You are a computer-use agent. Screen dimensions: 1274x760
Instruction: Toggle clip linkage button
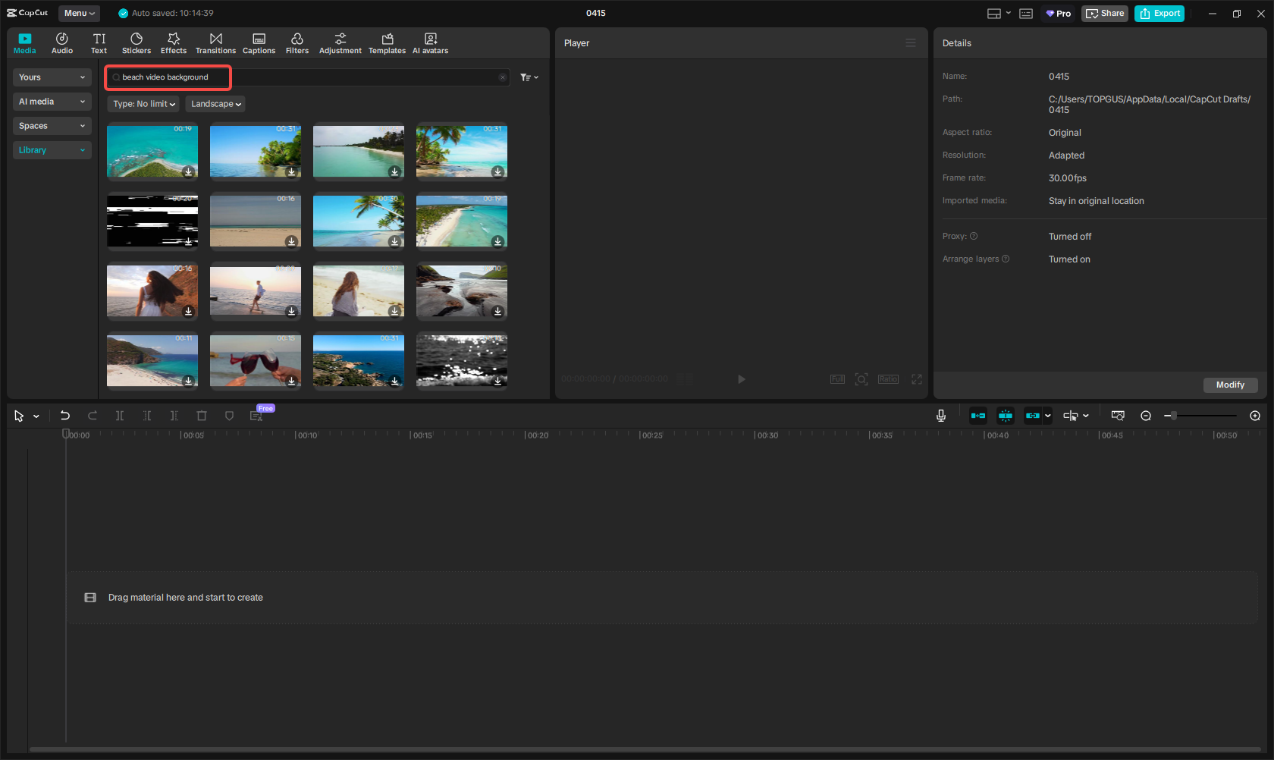pyautogui.click(x=1032, y=416)
